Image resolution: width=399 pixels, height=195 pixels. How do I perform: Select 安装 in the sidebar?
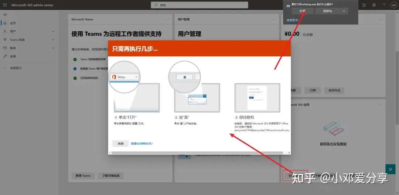tap(13, 56)
